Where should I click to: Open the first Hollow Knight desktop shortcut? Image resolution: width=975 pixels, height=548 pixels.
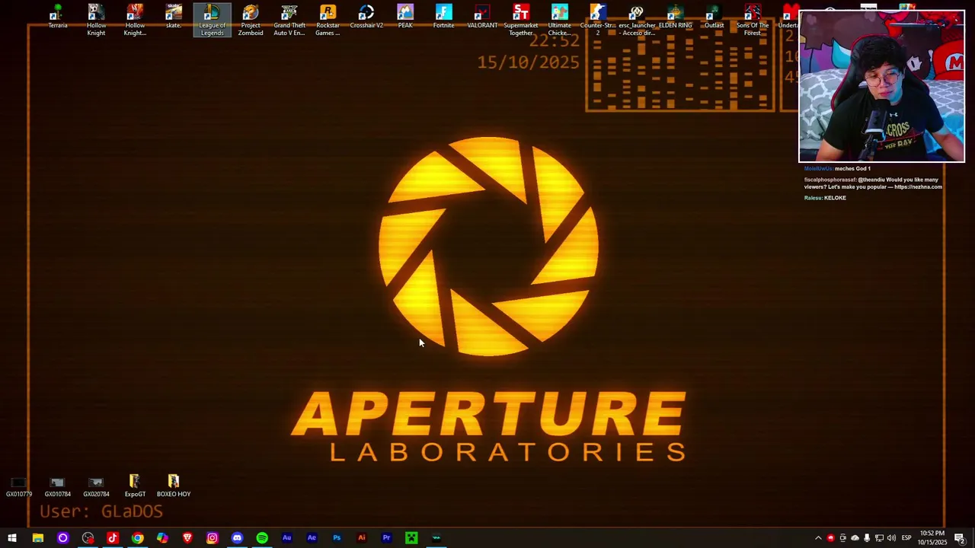pyautogui.click(x=96, y=21)
